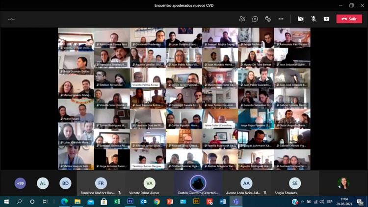Image resolution: width=368 pixels, height=207 pixels.
Task: Open Windows Start menu
Action: pos(7,202)
